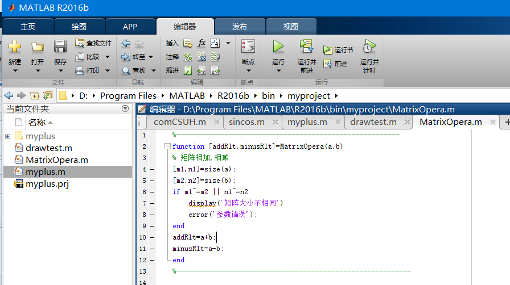Open the New (新建) dropdown arrow
This screenshot has width=510, height=285.
(x=15, y=70)
